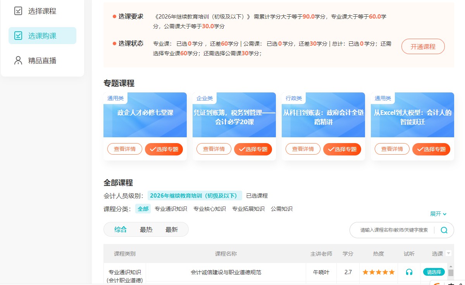The image size is (465, 285).
Task: Open 查看详情 for 从Excel到大模型 course
Action: (x=392, y=149)
